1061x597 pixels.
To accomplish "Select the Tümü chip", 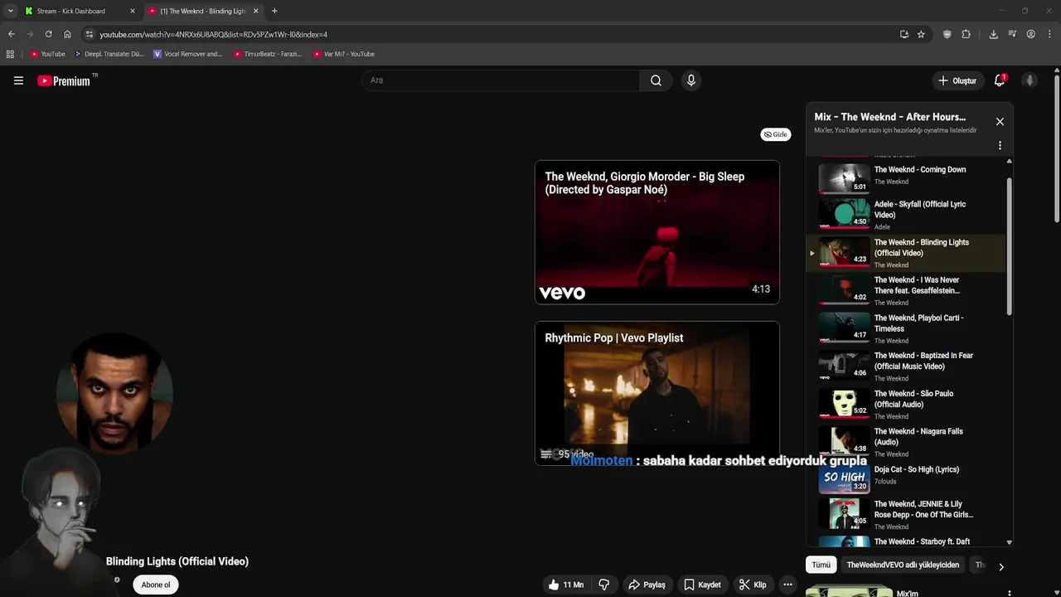I will (821, 565).
